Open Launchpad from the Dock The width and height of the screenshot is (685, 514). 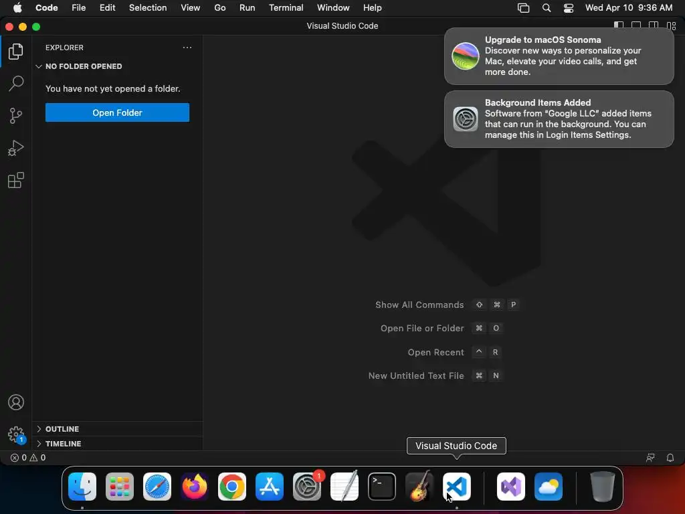point(120,487)
